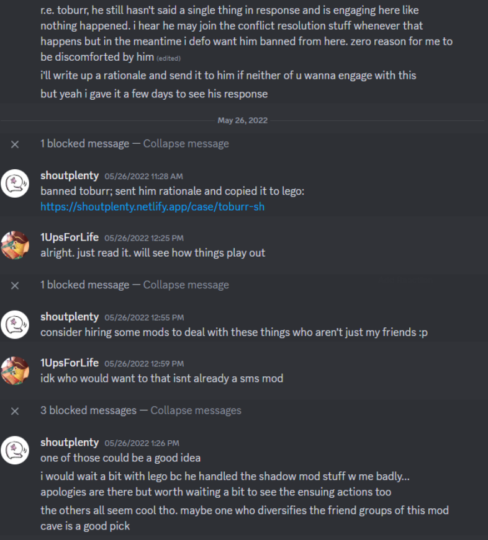Click the 05/26/2022 11:28 AM timestamp
The width and height of the screenshot is (488, 540).
coord(143,176)
